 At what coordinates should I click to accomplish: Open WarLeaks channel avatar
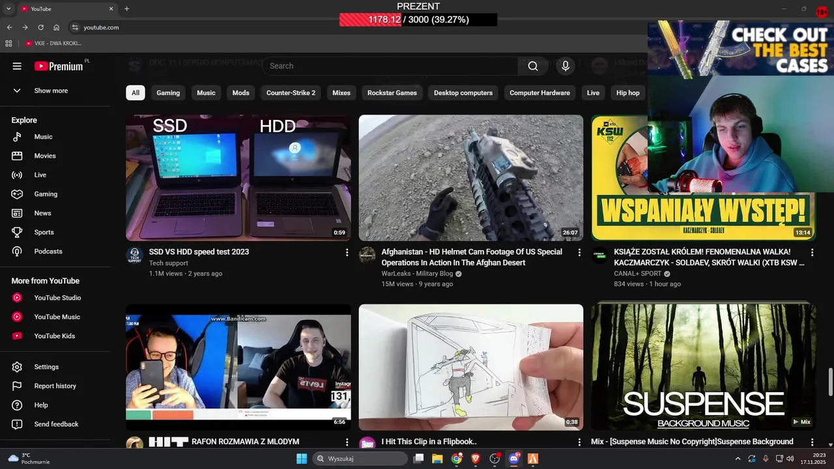367,255
